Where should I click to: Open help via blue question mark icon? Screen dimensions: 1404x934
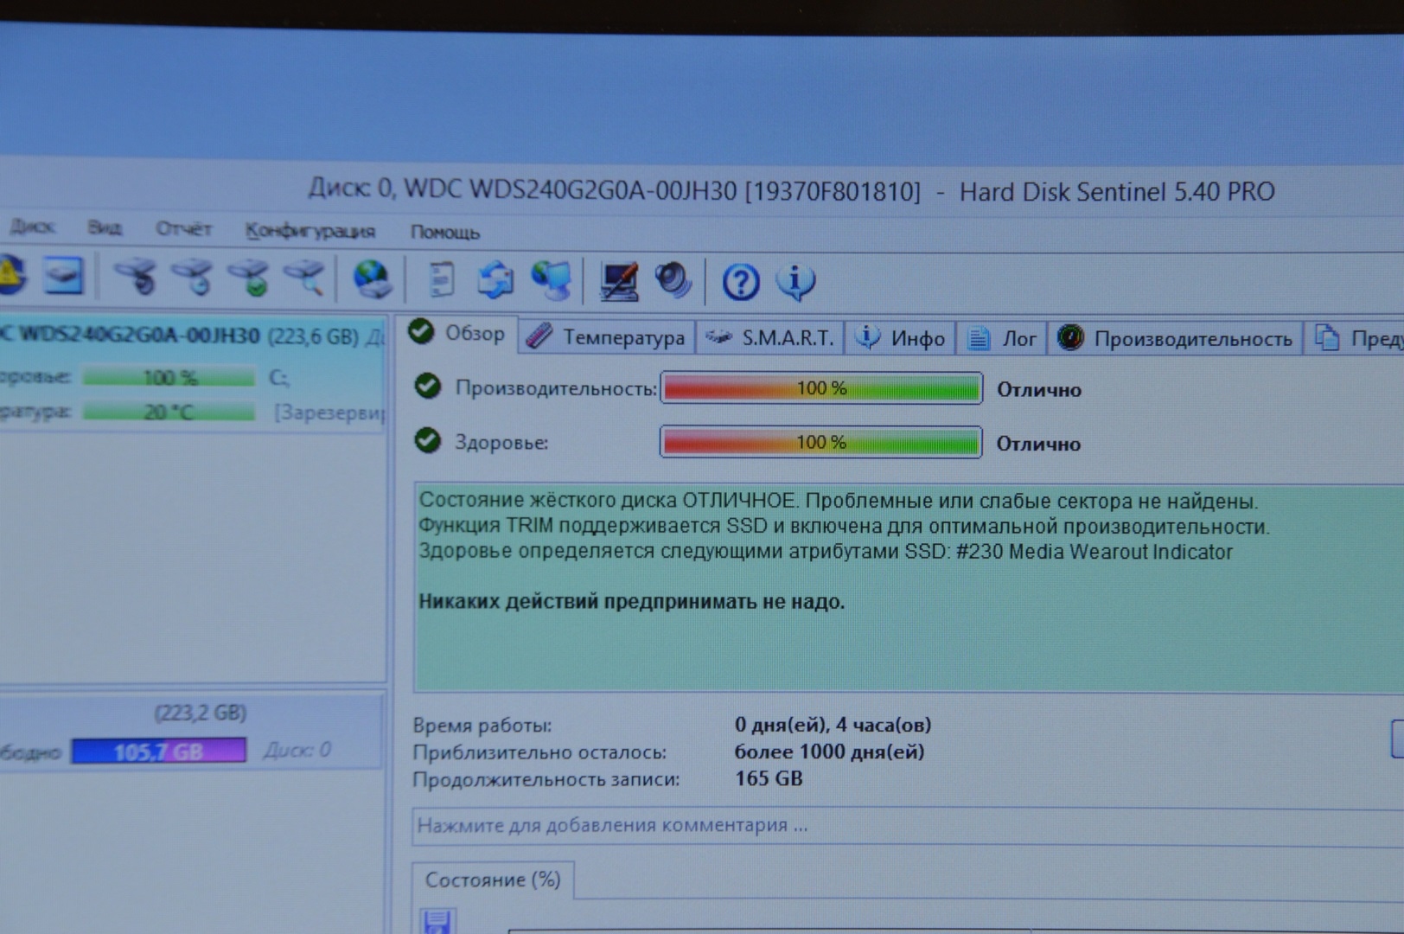740,282
